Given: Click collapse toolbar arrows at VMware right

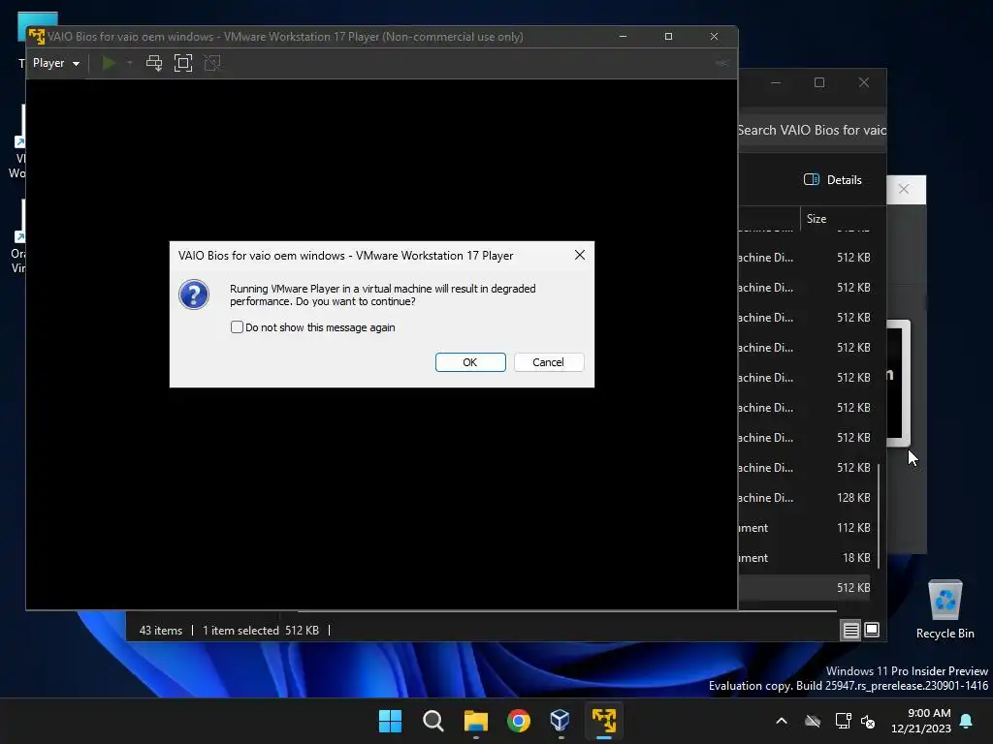Looking at the screenshot, I should click(721, 63).
